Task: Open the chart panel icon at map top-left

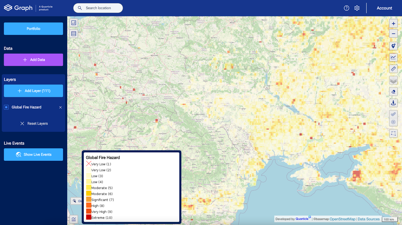Action: pos(74,23)
